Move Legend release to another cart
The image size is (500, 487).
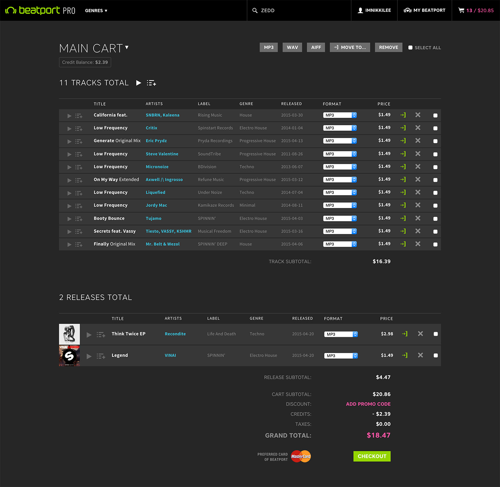[x=405, y=355]
